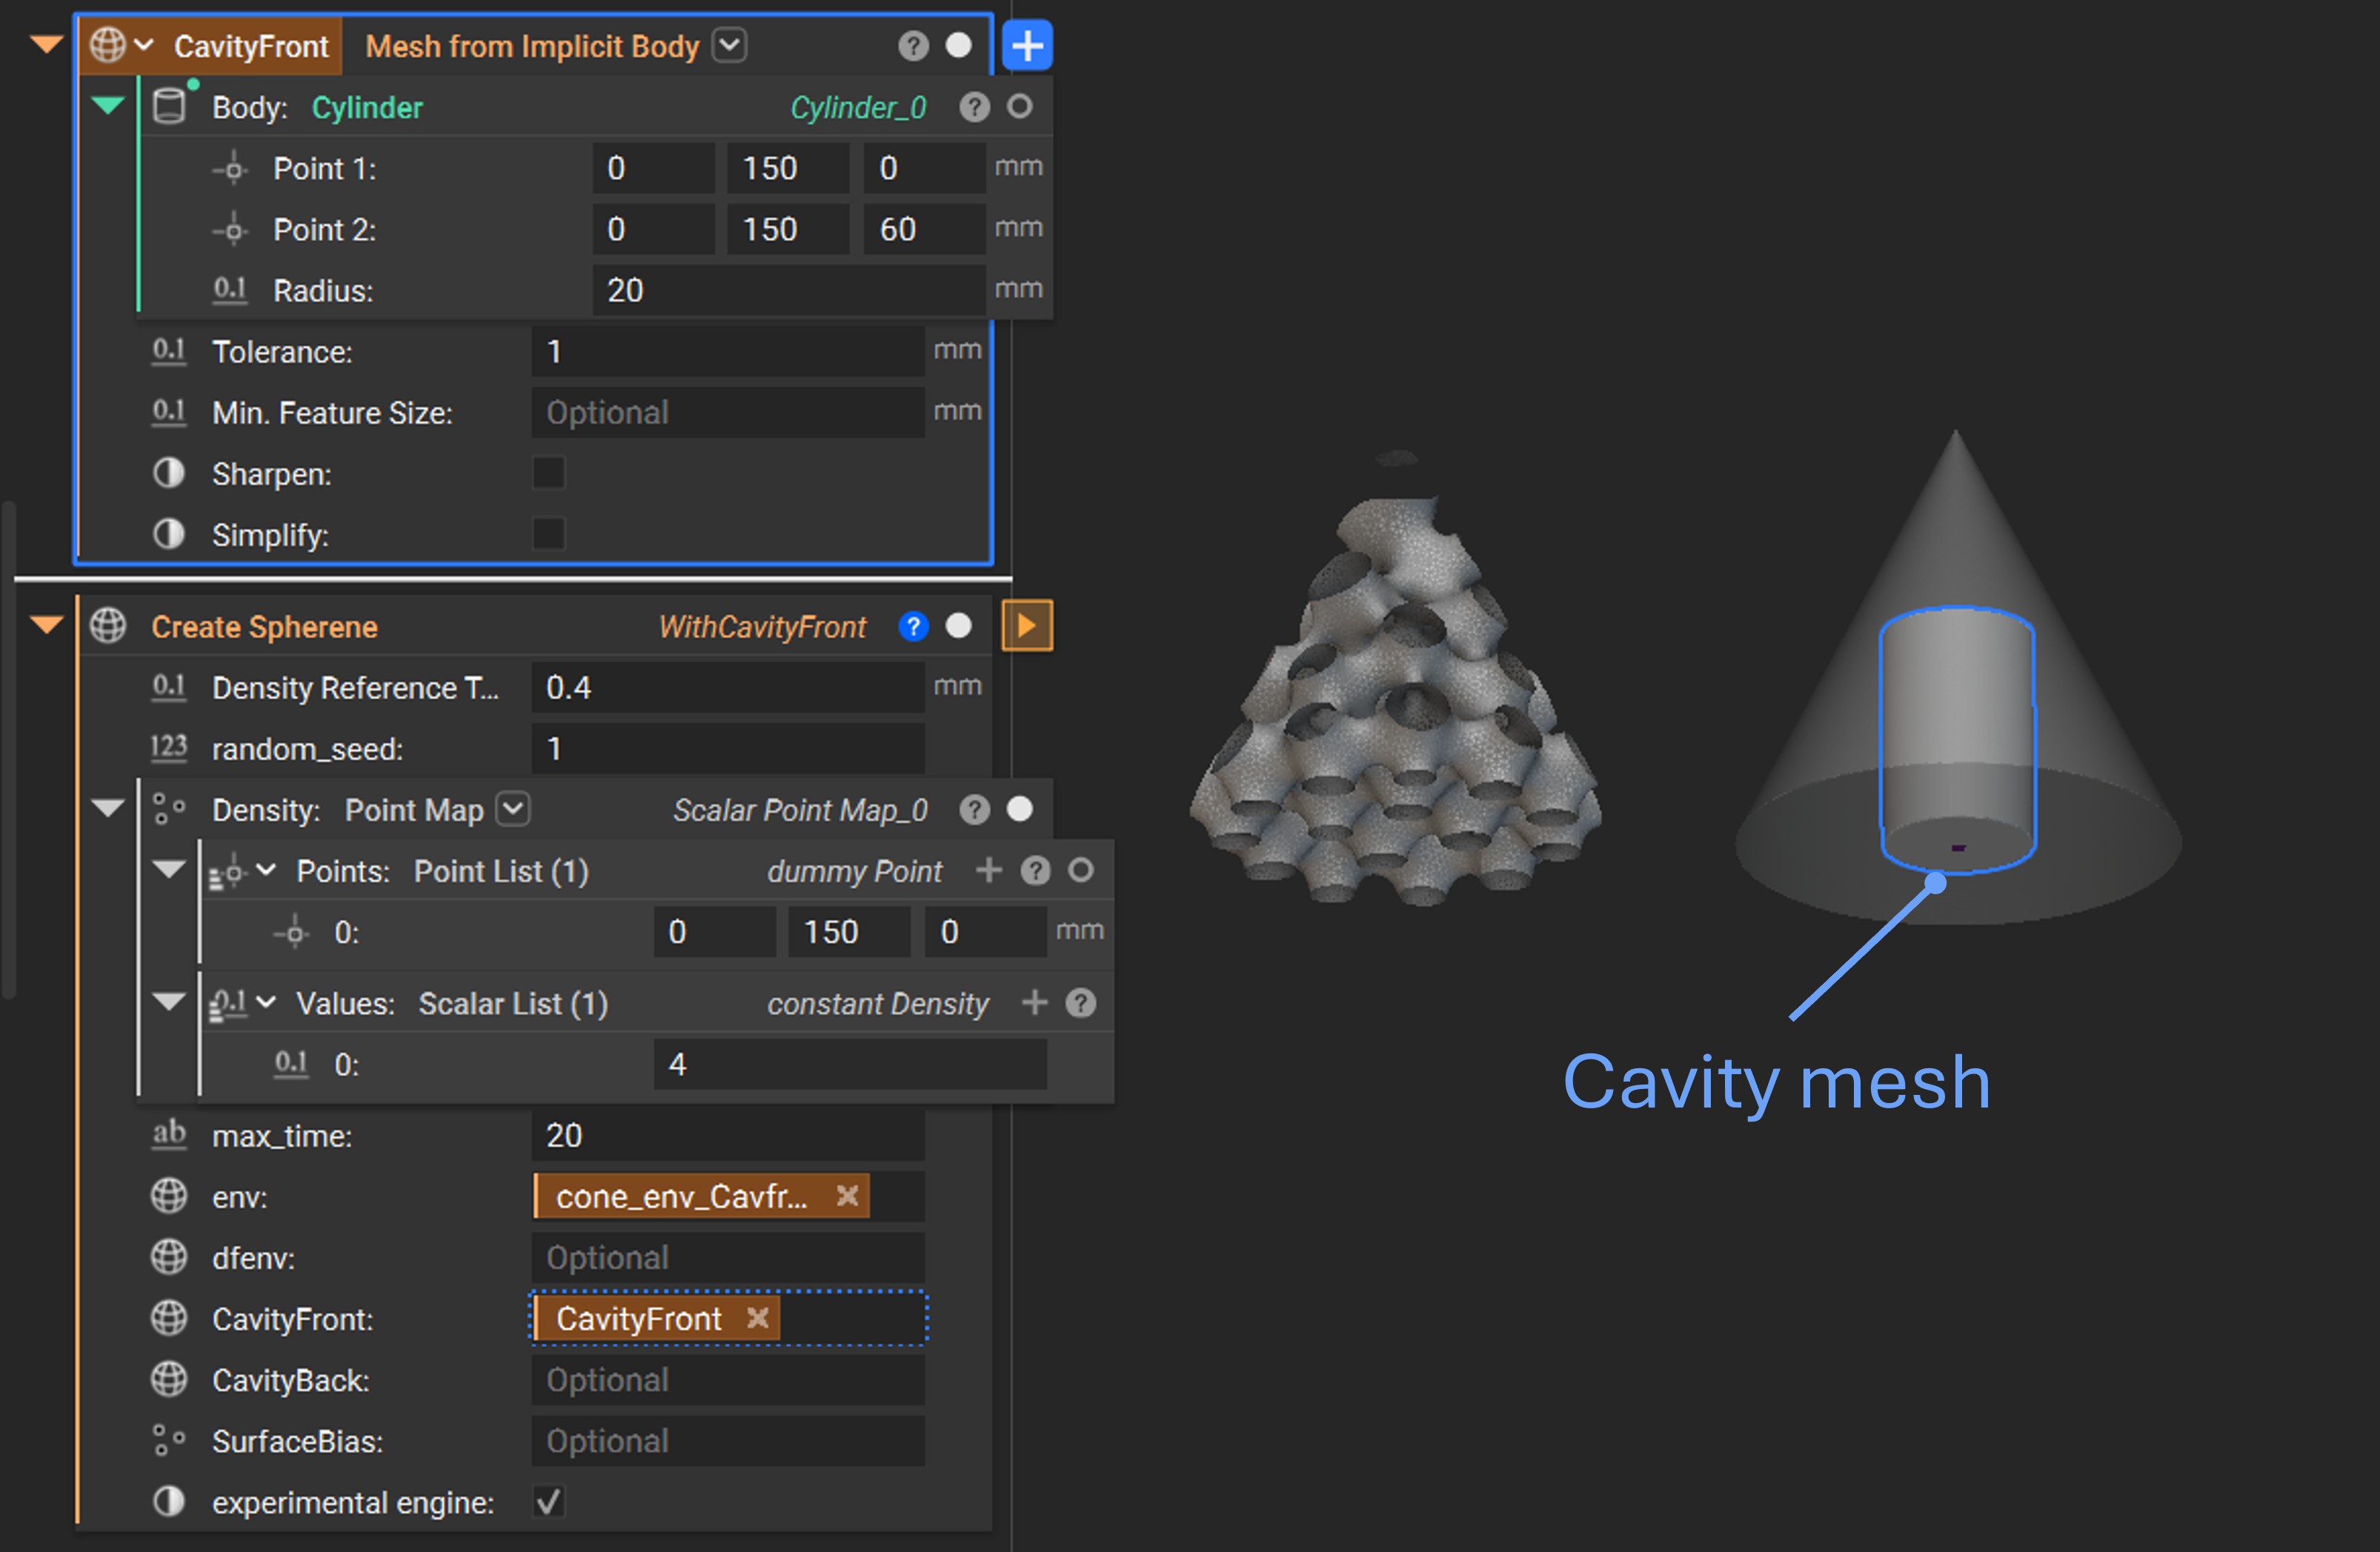Collapse the Create Spherene block
Screen dimensions: 2380x1552
[46, 625]
